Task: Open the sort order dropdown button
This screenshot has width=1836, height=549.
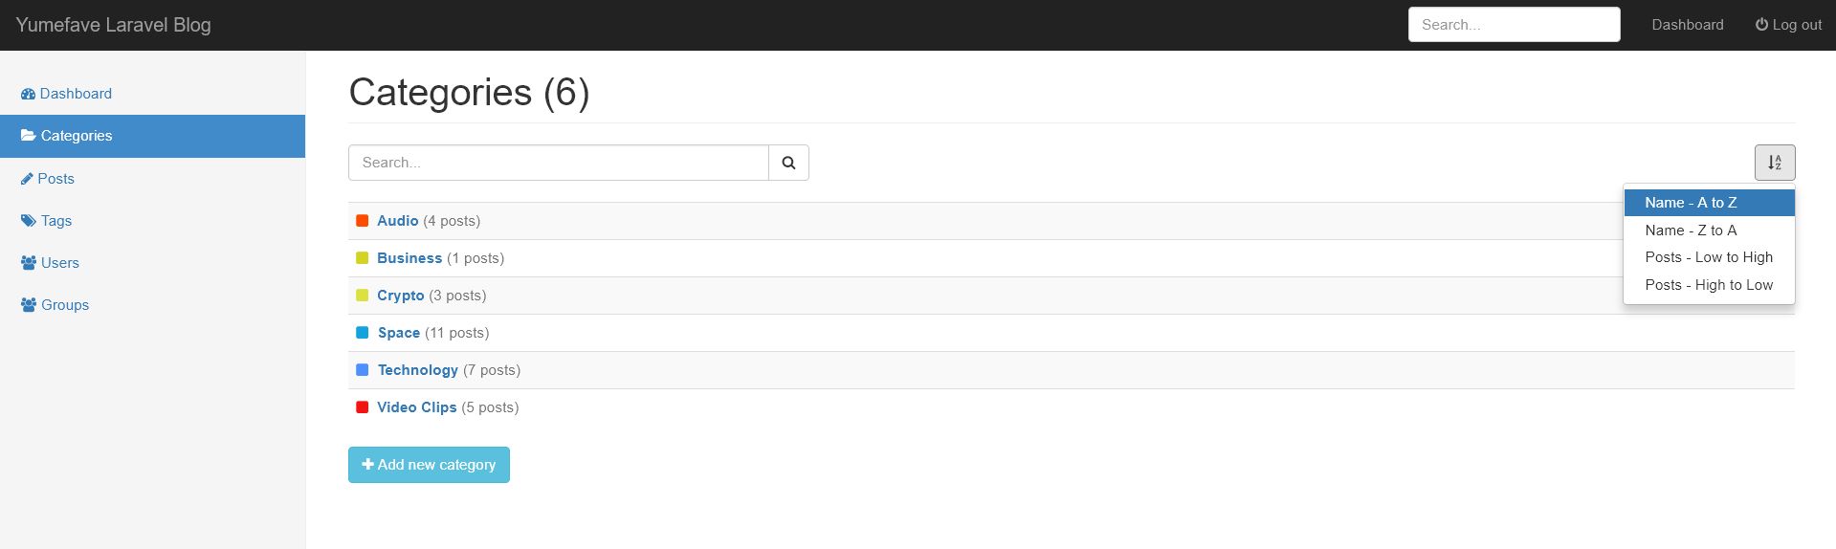Action: (x=1775, y=163)
